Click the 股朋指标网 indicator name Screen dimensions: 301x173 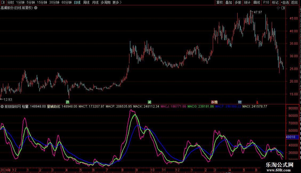coord(13,106)
